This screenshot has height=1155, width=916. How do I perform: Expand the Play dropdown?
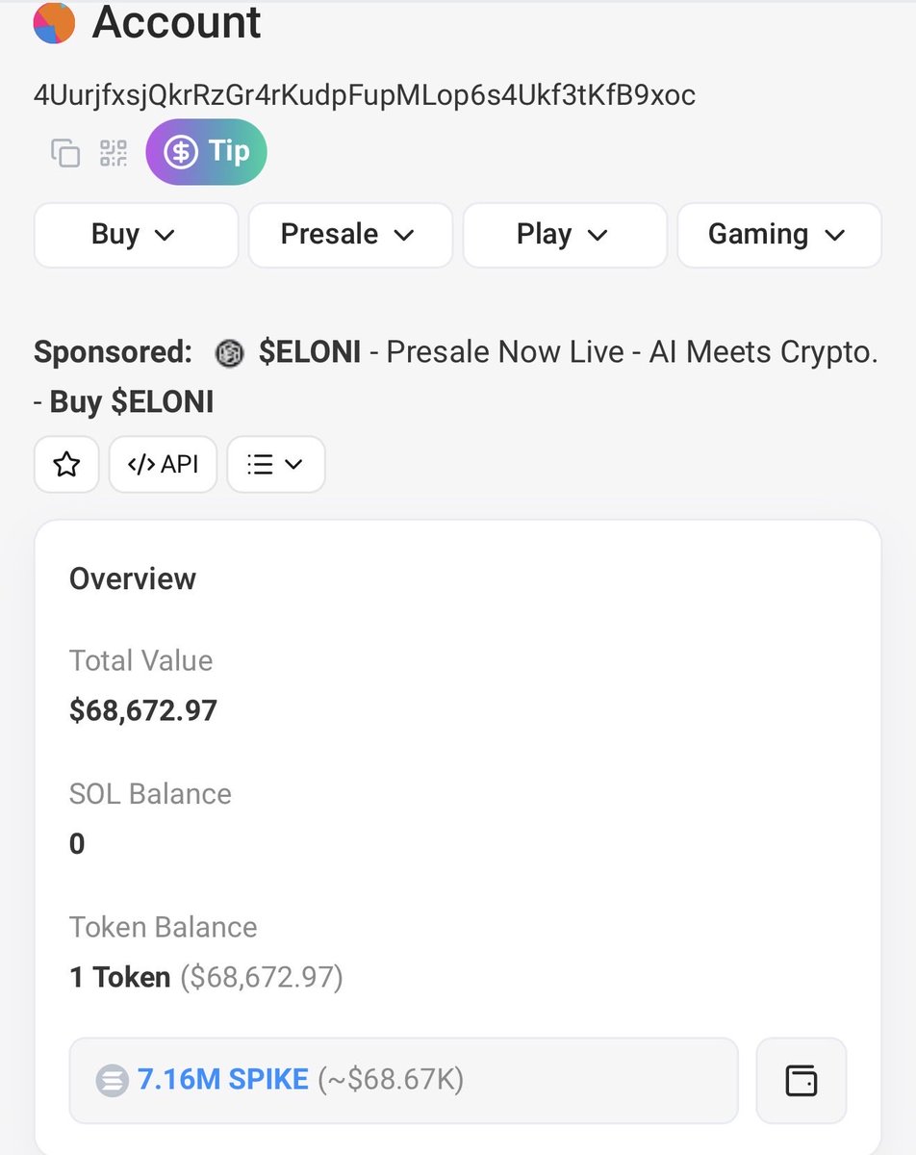click(x=565, y=235)
